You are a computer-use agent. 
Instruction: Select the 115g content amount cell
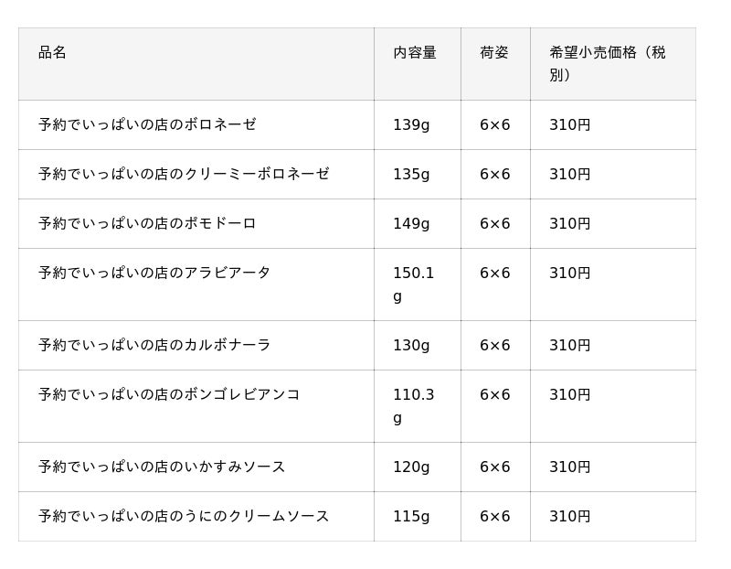coord(411,516)
